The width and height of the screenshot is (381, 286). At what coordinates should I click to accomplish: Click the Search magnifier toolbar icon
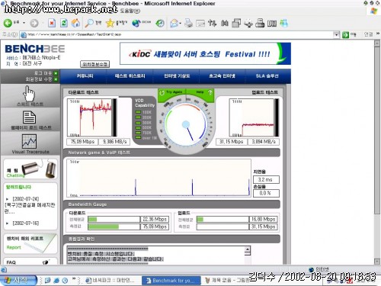pos(89,23)
